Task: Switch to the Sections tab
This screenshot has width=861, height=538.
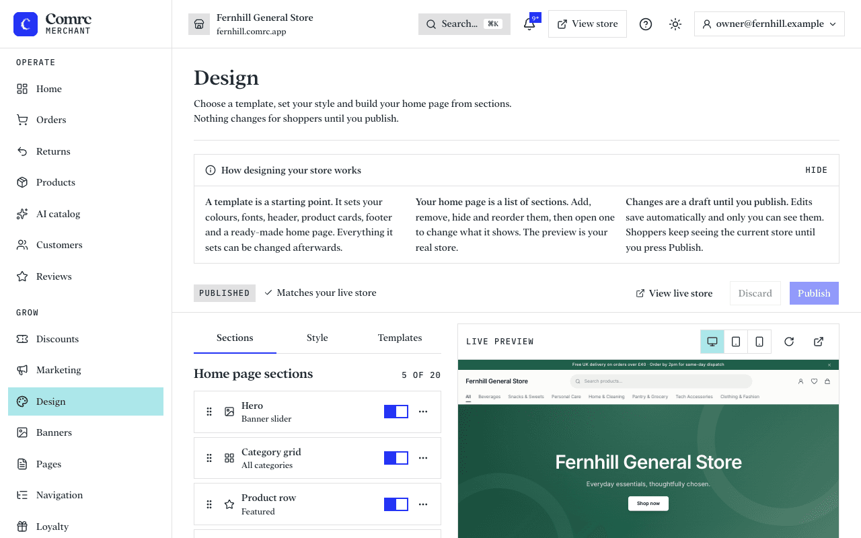Action: coord(235,338)
